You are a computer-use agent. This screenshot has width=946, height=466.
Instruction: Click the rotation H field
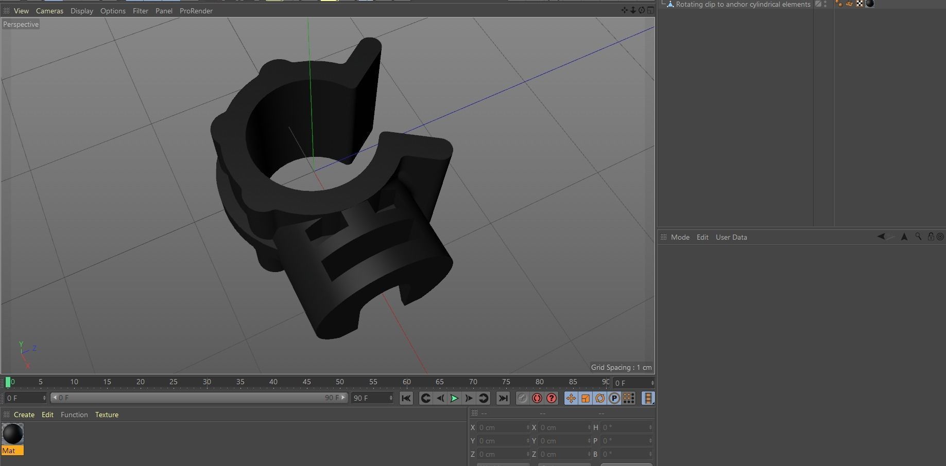(x=626, y=427)
